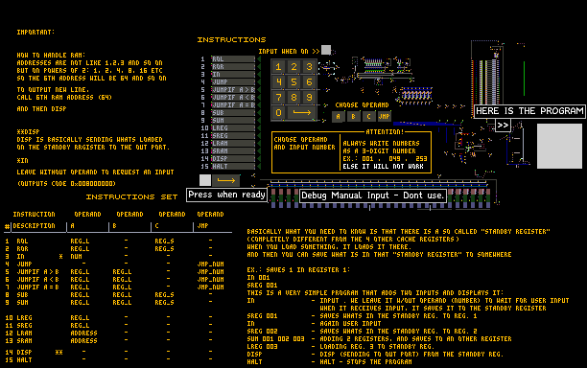Pick the LRAM instruction button

click(x=233, y=143)
